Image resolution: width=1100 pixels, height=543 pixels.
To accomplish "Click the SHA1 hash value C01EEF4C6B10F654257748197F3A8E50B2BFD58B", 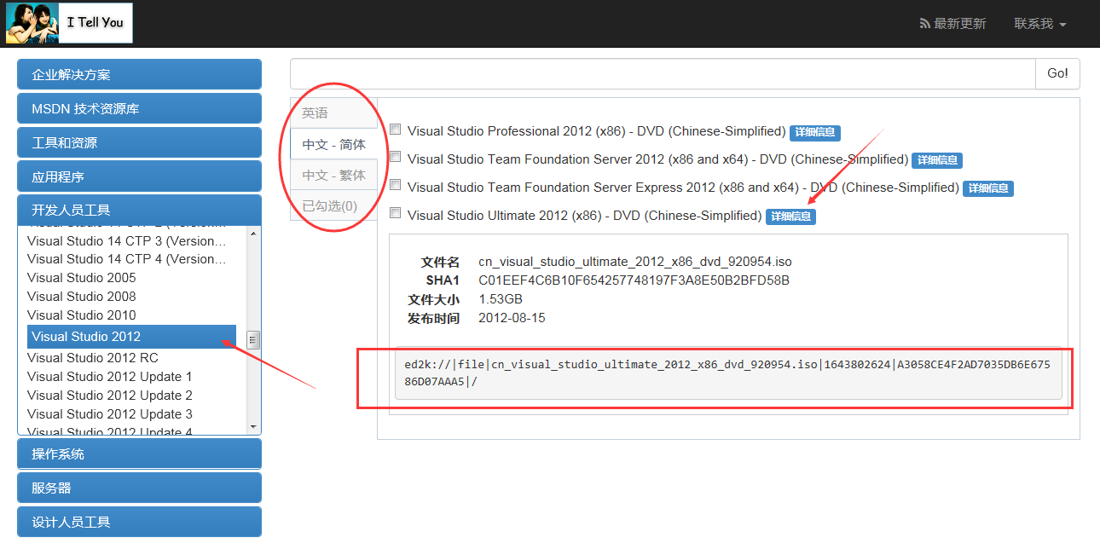I will pyautogui.click(x=634, y=280).
